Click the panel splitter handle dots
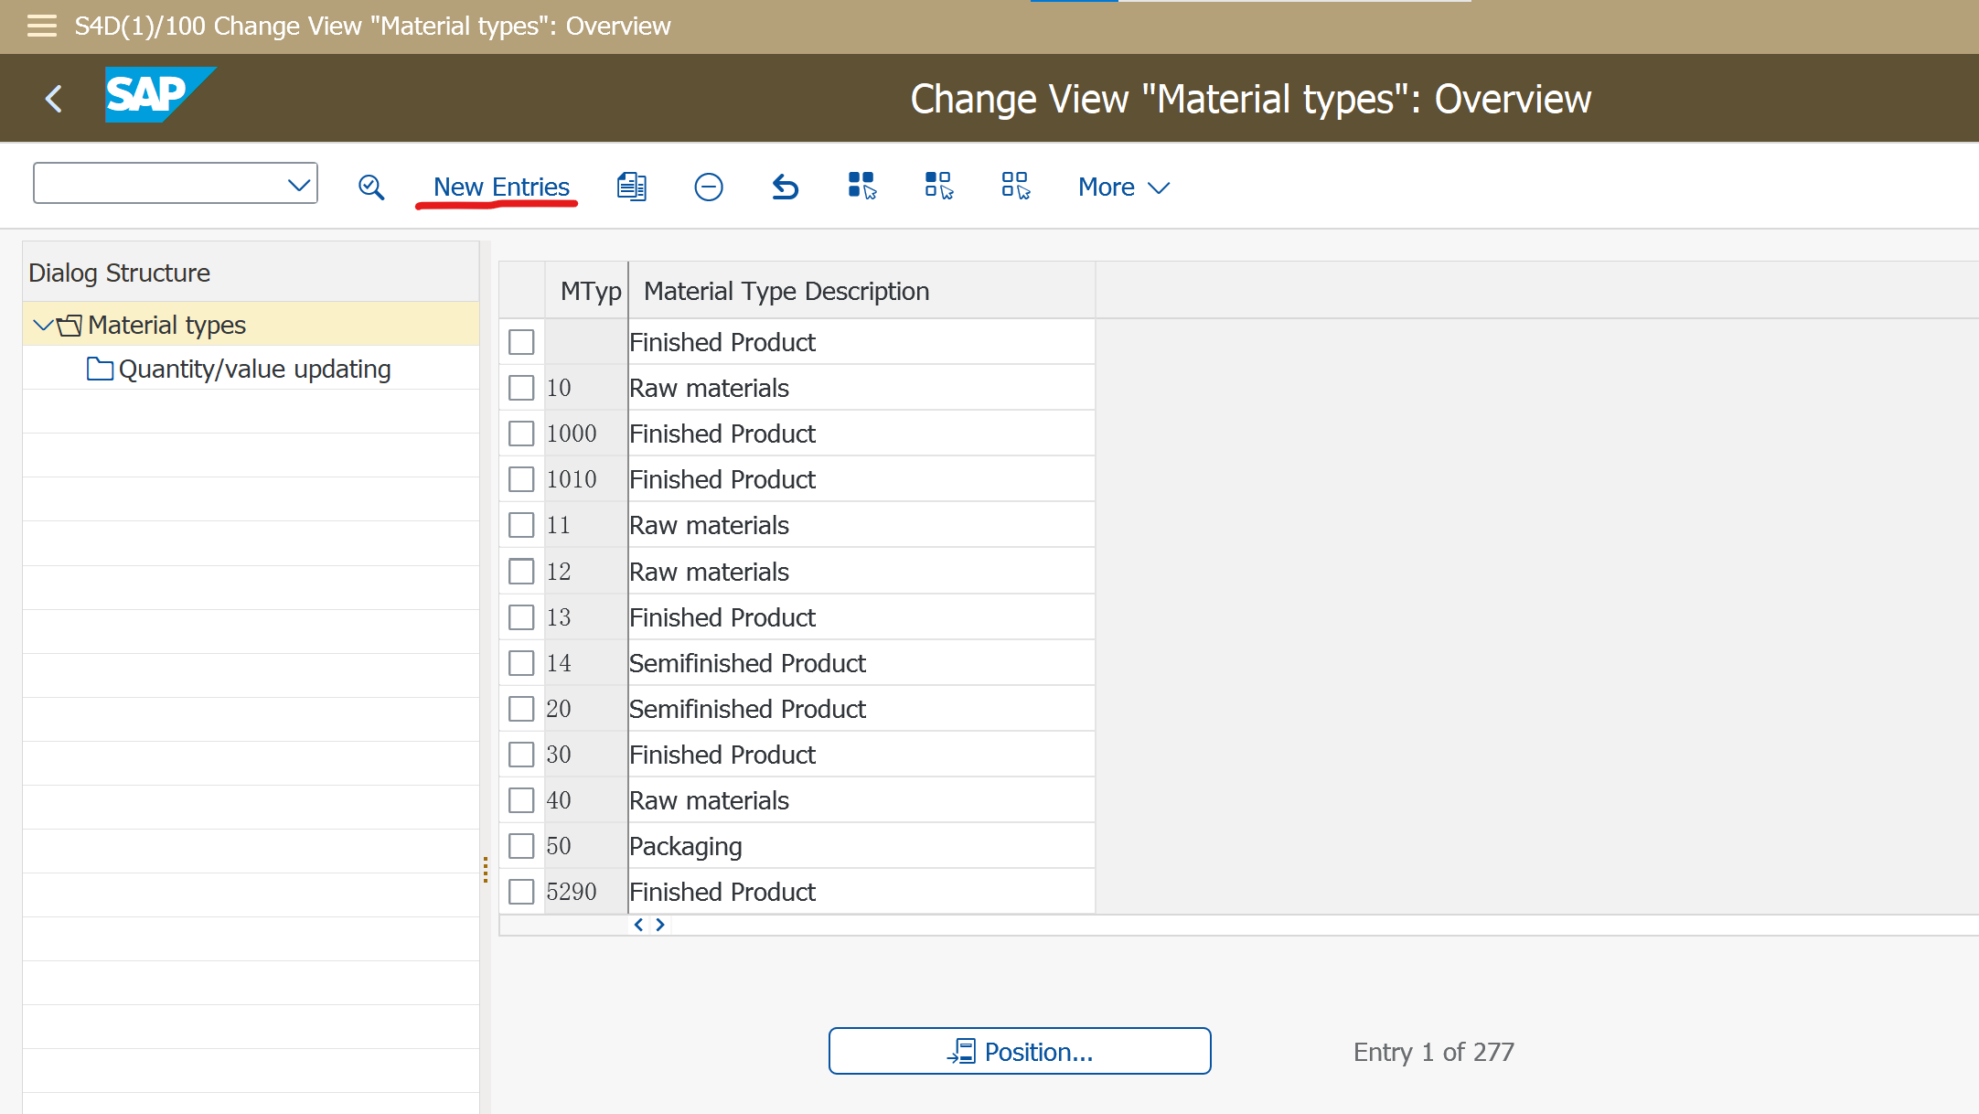The height and width of the screenshot is (1114, 1979). pyautogui.click(x=486, y=870)
